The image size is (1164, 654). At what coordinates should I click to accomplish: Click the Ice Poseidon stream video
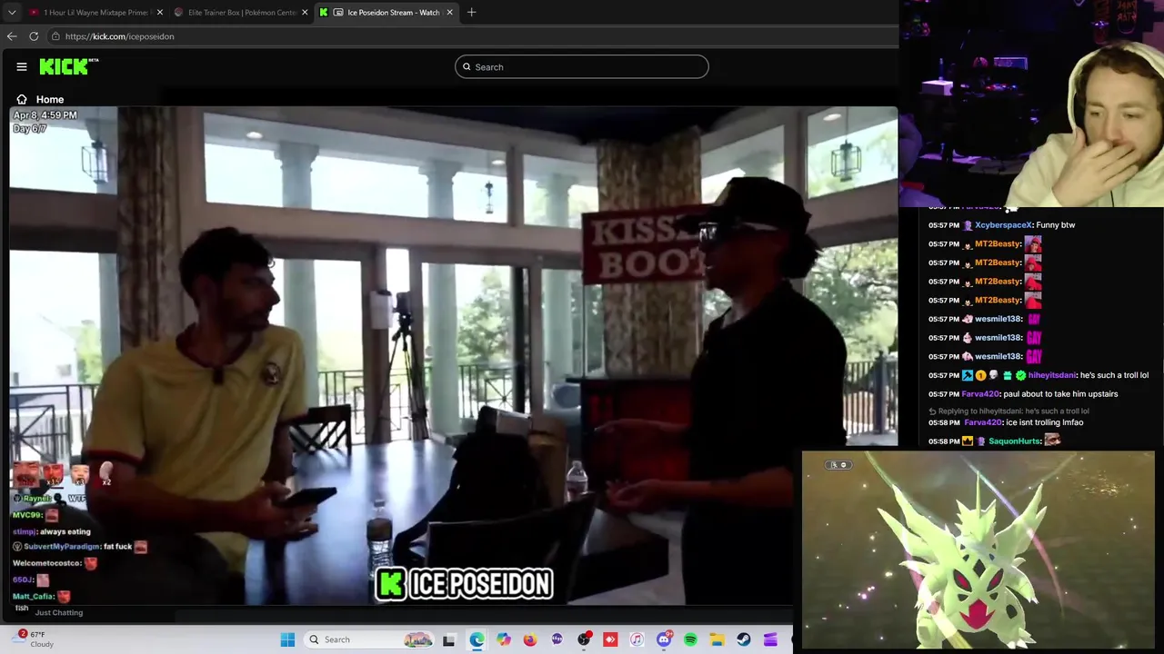pos(453,356)
